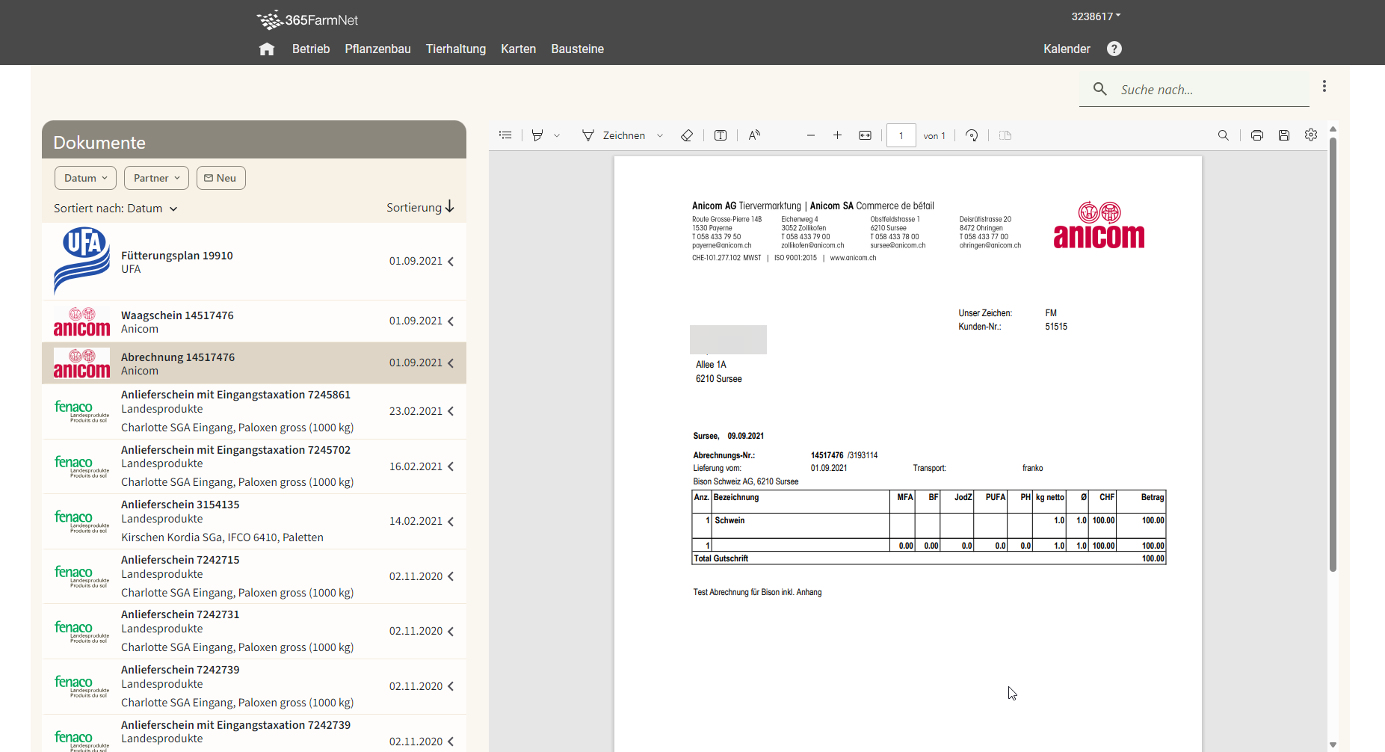
Task: Toggle sort direction next to Sortierung
Action: (449, 207)
